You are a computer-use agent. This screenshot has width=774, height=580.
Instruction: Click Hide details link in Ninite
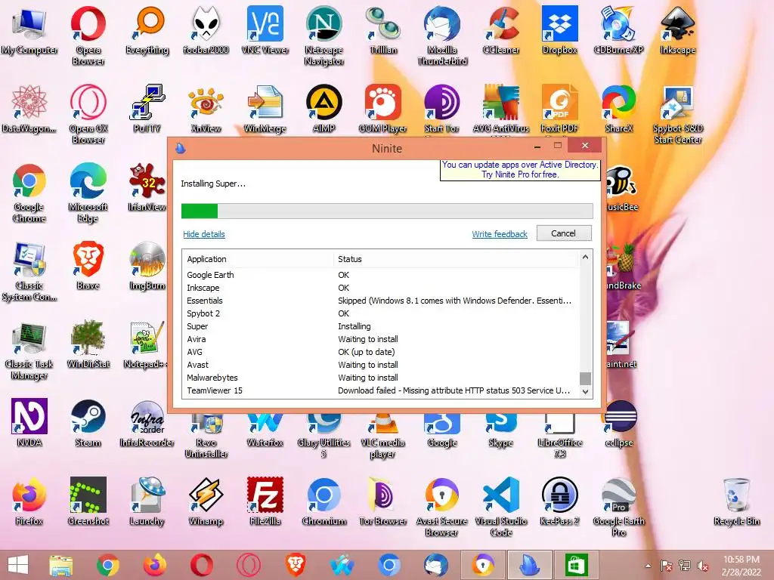(204, 234)
